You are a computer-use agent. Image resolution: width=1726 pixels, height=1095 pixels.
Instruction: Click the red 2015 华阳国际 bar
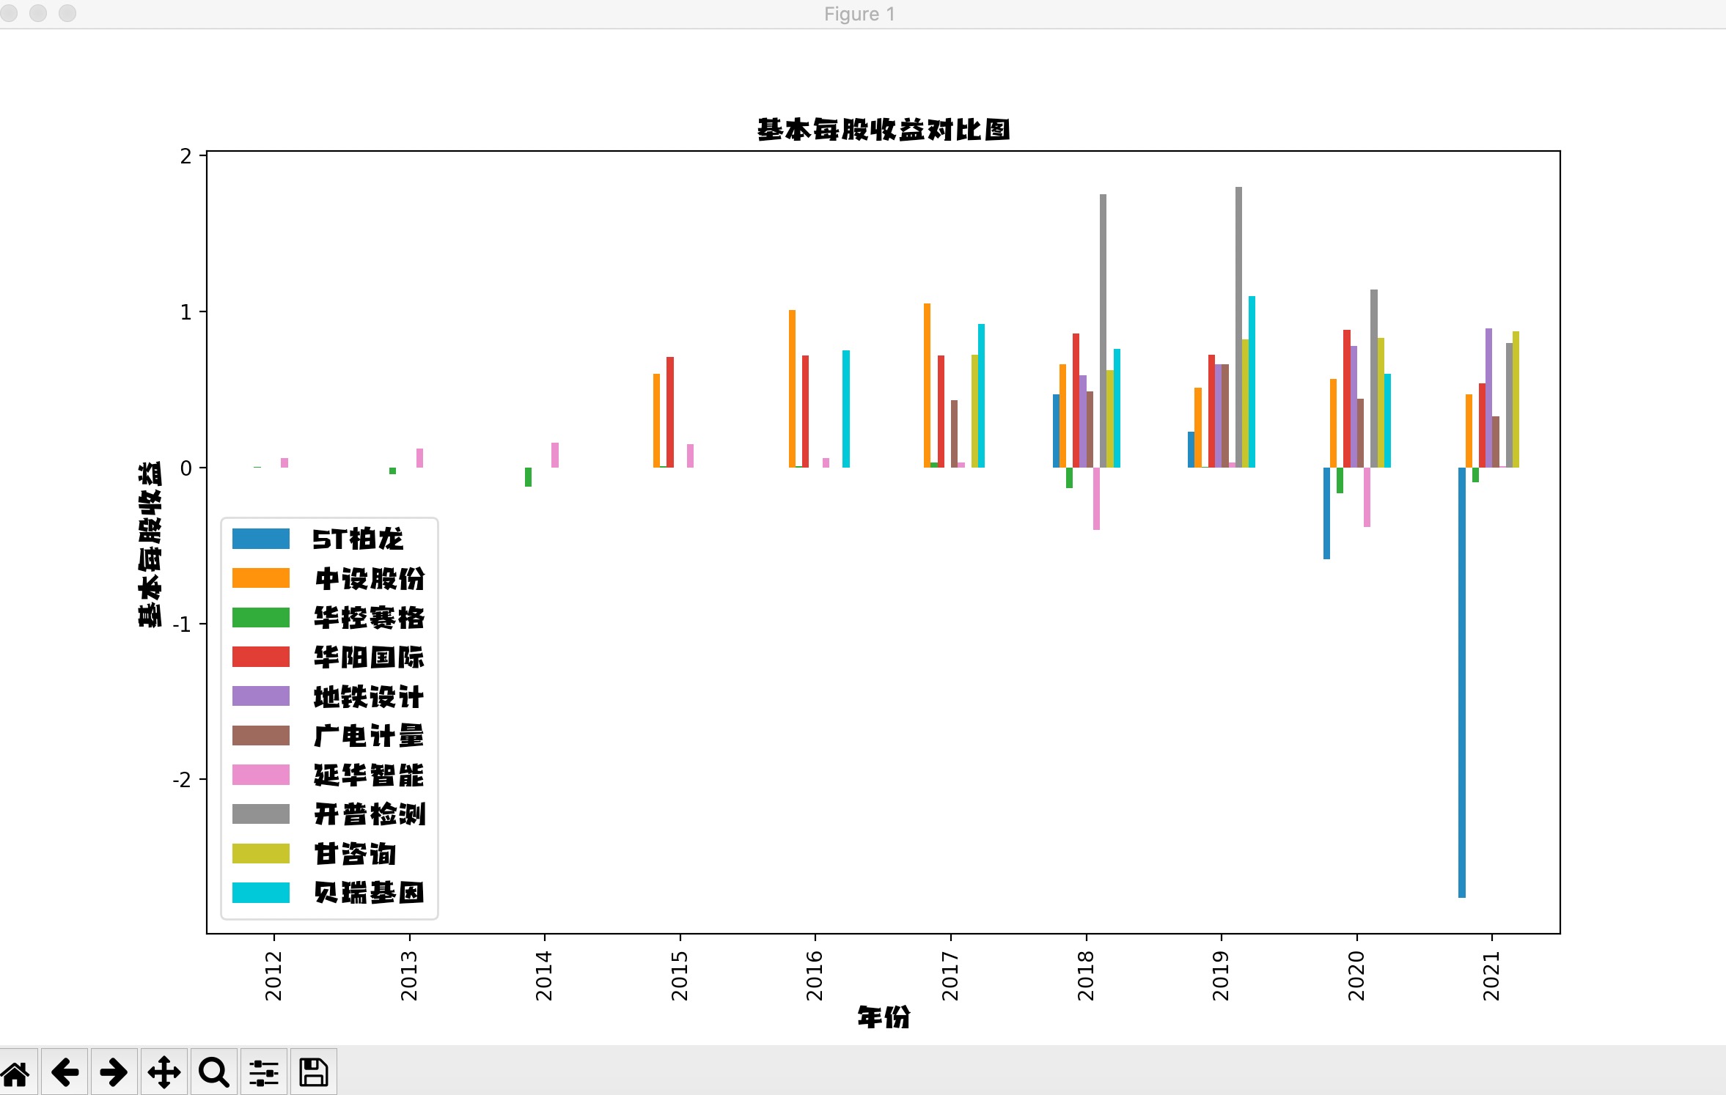tap(670, 412)
